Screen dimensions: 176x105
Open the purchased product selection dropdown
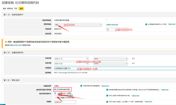point(78,25)
